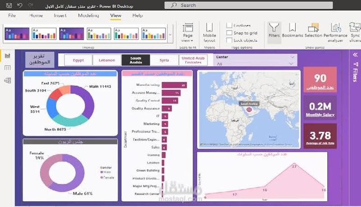
Task: Select the Manufacturing bar in chart
Action: pyautogui.click(x=174, y=85)
